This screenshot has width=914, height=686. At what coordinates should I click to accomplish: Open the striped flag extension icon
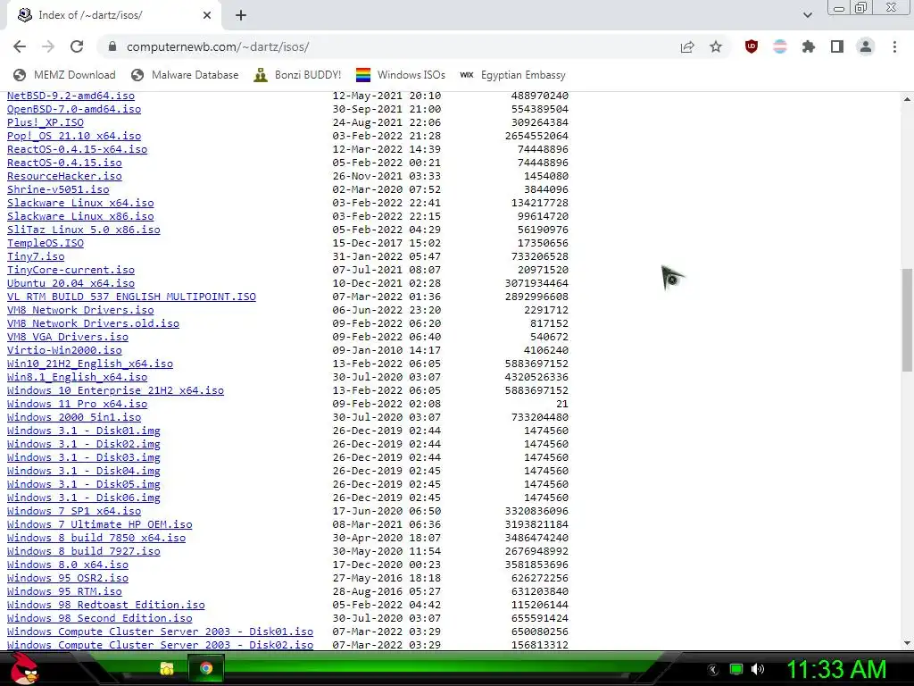coord(780,46)
